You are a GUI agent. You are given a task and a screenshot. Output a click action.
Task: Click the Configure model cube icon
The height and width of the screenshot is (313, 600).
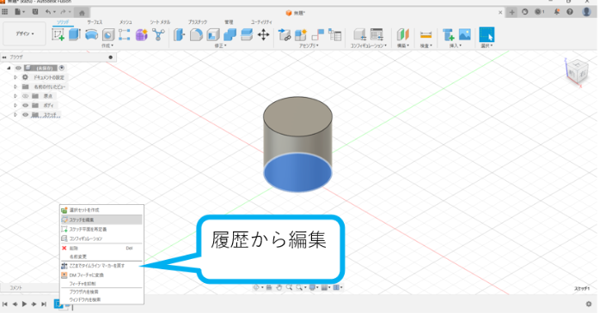tap(359, 35)
